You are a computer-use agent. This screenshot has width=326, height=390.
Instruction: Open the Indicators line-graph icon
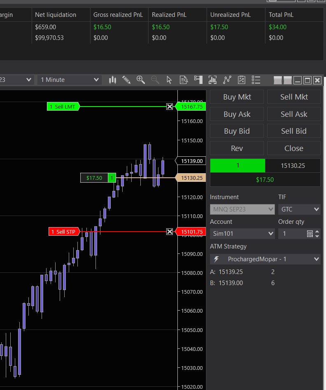coord(227,80)
